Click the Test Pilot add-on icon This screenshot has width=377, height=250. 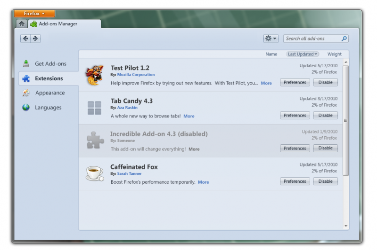(x=94, y=75)
